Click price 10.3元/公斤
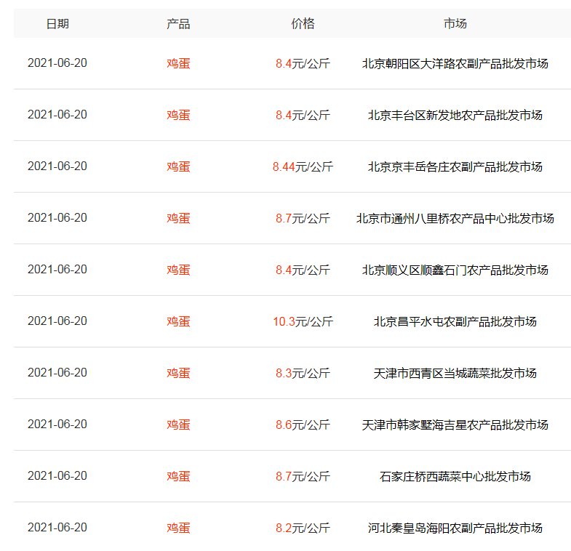571x551 pixels. pyautogui.click(x=303, y=322)
